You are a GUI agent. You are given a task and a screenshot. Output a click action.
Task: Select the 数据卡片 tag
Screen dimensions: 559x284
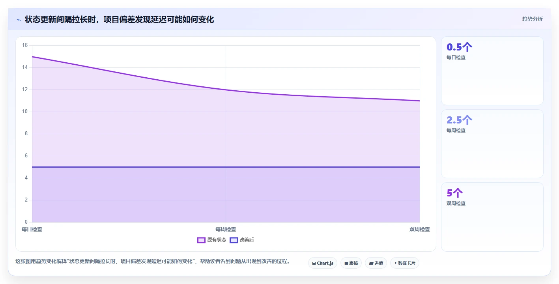click(x=405, y=263)
